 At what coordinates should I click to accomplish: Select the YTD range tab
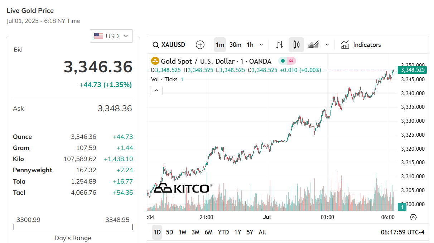tap(223, 232)
